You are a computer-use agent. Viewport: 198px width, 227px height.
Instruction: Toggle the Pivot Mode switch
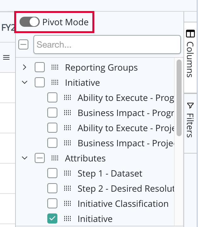pos(30,22)
